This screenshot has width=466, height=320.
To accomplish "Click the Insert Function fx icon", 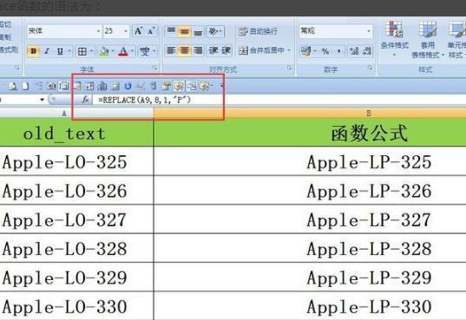I will tap(85, 100).
